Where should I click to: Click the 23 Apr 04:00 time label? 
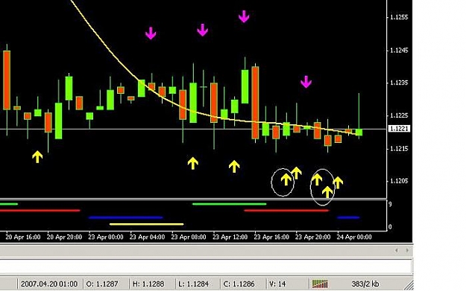click(147, 237)
